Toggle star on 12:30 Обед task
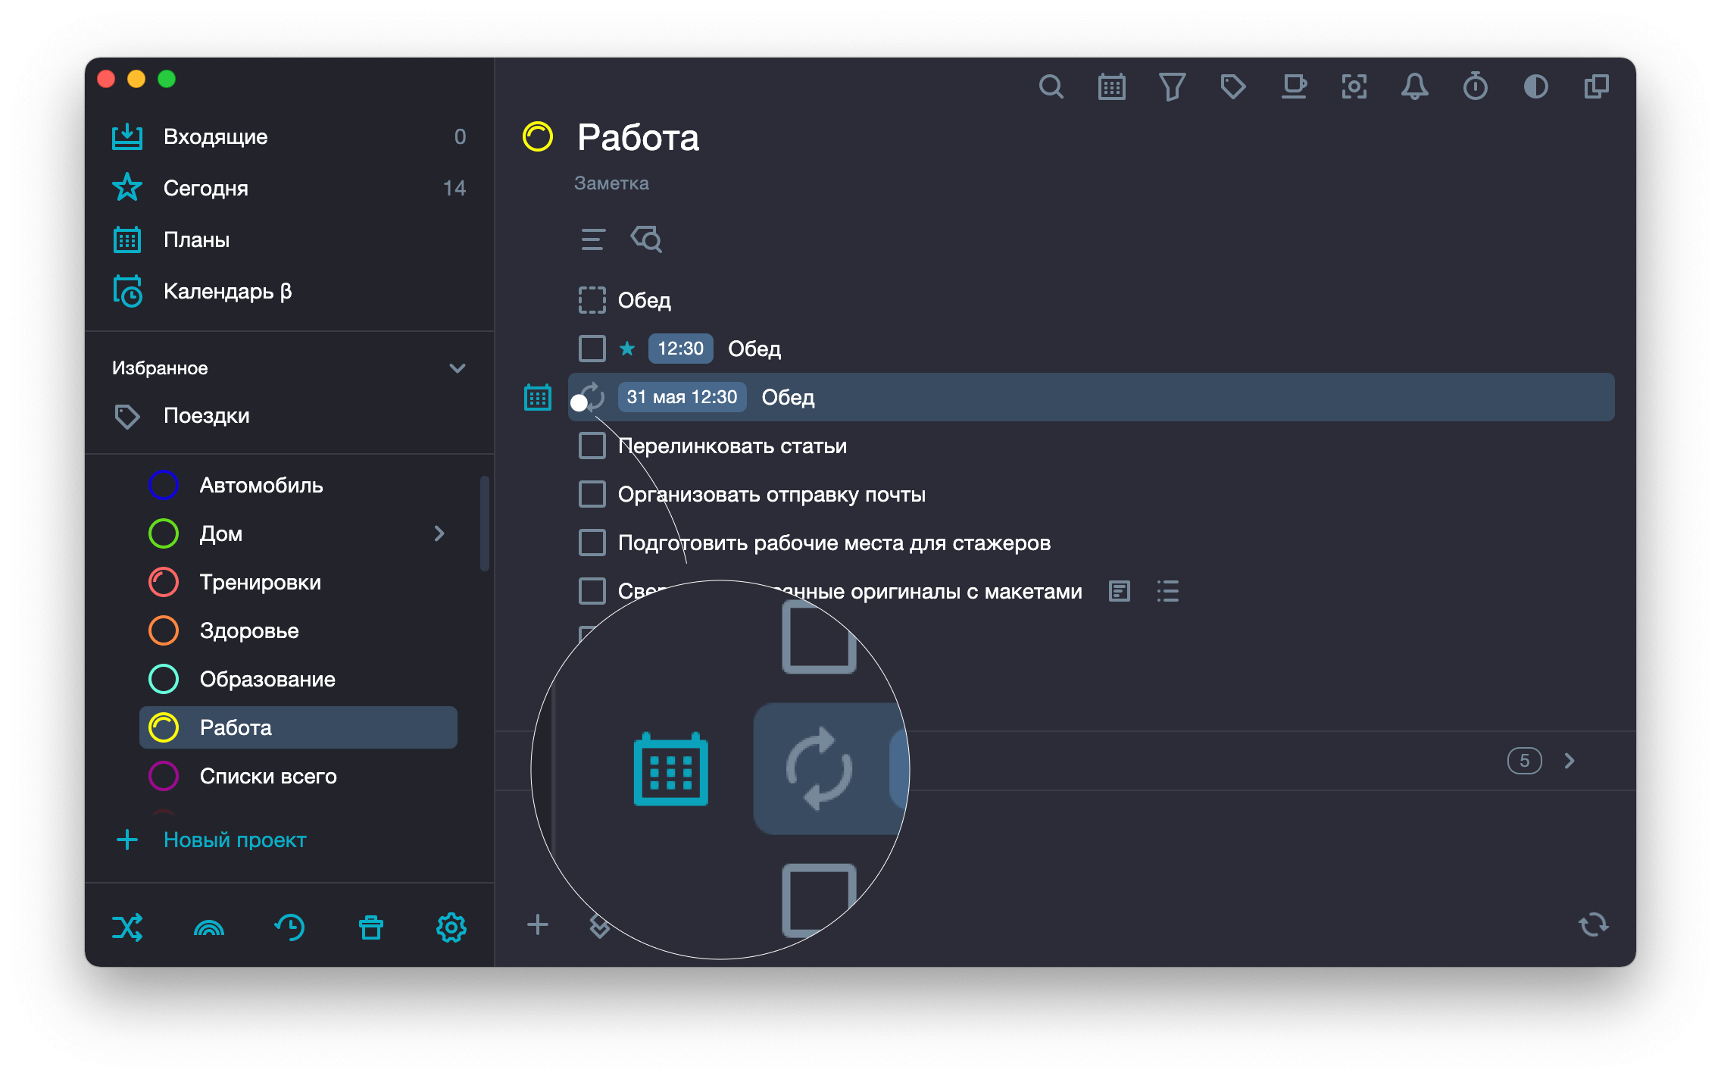Screen dimensions: 1721x1079 point(627,349)
